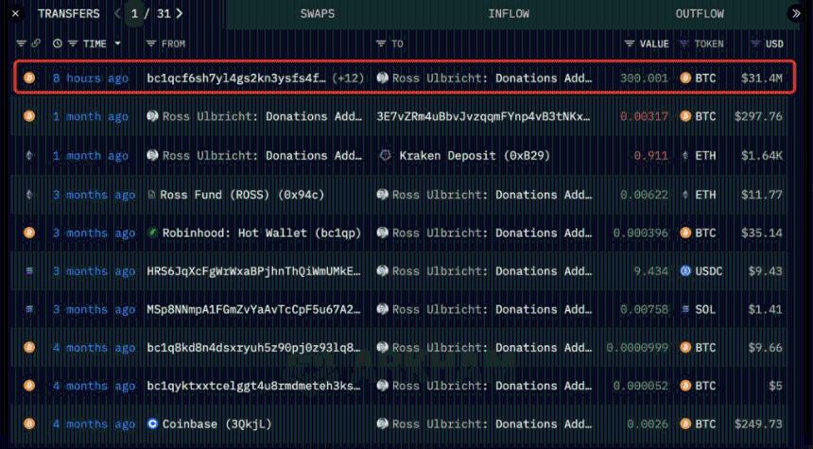Viewport: 813px width, 449px height.
Task: Click the clock icon beside TIME
Action: click(x=59, y=44)
